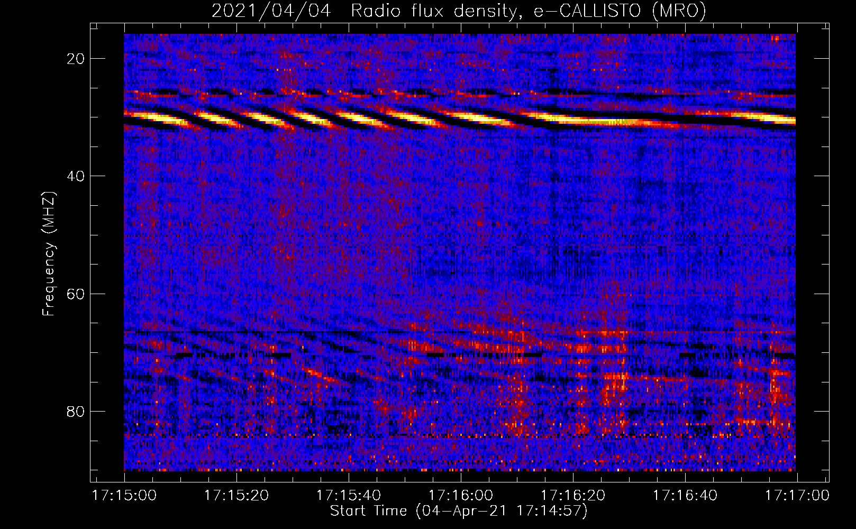856x529 pixels.
Task: Select the 17:15:40 time tick label
Action: pyautogui.click(x=349, y=496)
